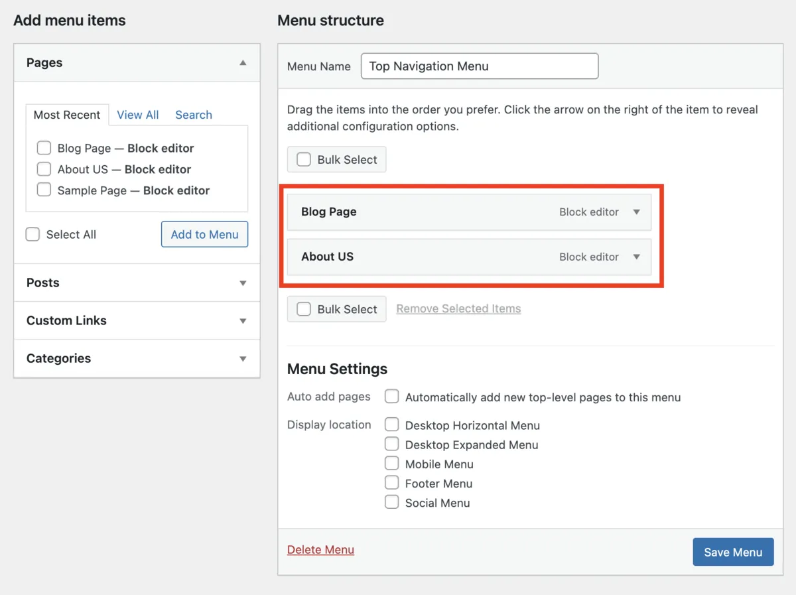Check the Social Menu location

click(392, 502)
